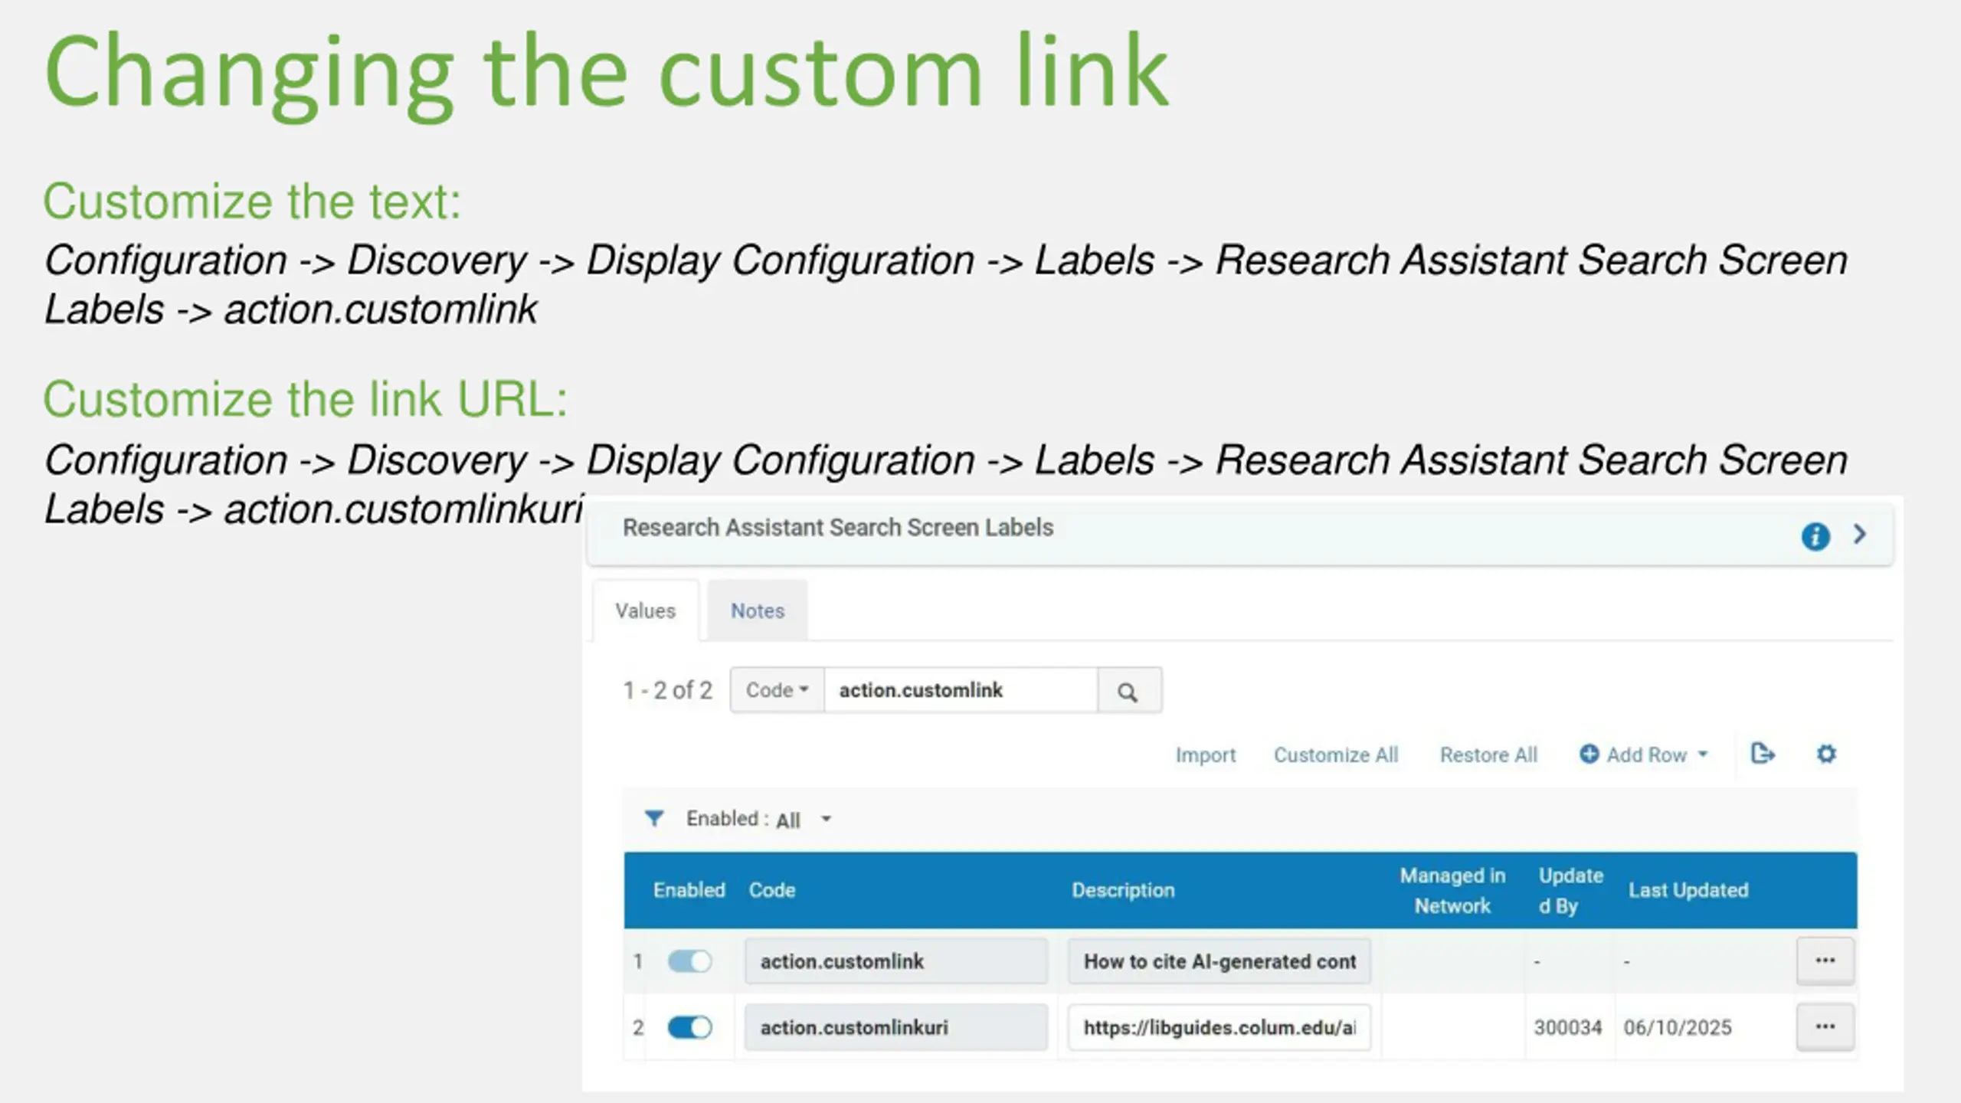
Task: Open the Notes tab
Action: tap(757, 610)
